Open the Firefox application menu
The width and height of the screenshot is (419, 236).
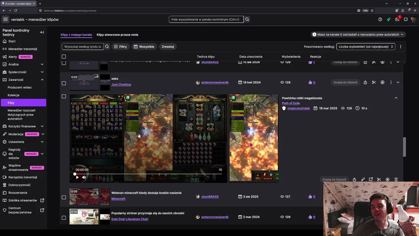tap(415, 10)
